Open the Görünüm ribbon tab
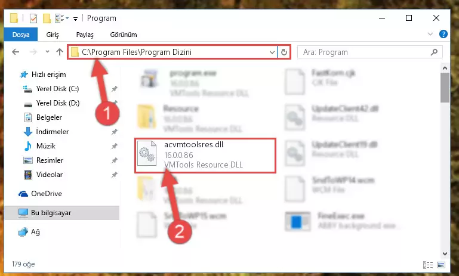459x276 pixels. [x=123, y=35]
